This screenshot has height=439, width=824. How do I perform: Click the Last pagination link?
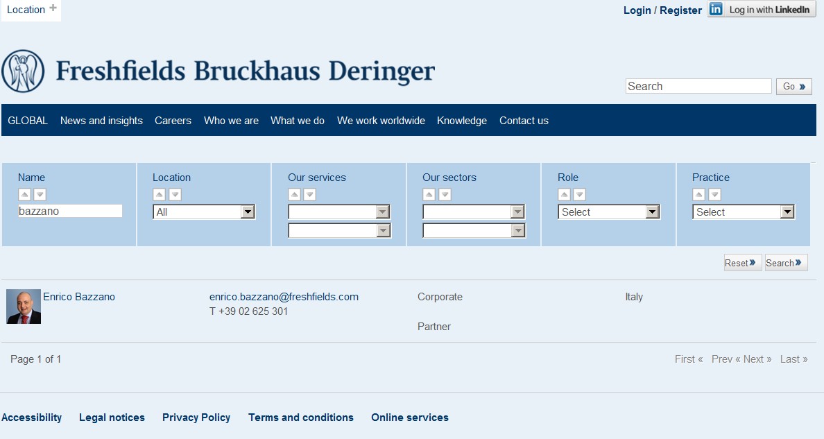[x=794, y=359]
